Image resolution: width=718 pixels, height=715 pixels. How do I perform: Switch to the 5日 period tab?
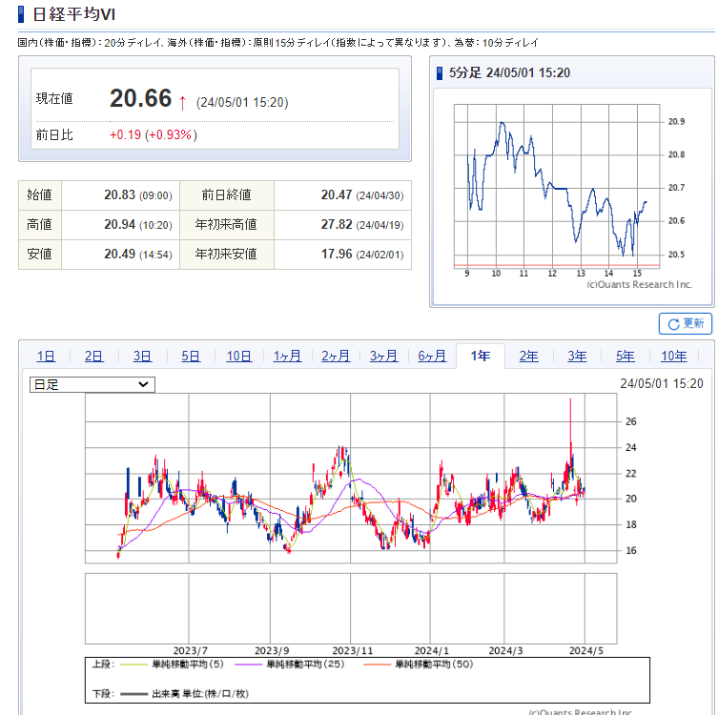coord(191,357)
